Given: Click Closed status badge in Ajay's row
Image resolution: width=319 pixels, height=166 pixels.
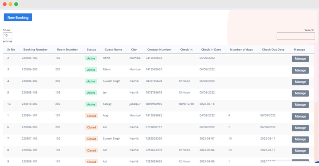Looking at the screenshot, I should tap(92, 116).
